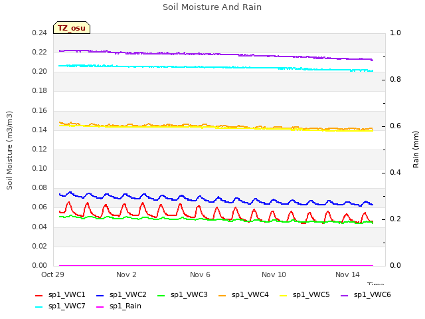Click the 0.06 soil moisture tick value

pyautogui.click(x=40, y=207)
